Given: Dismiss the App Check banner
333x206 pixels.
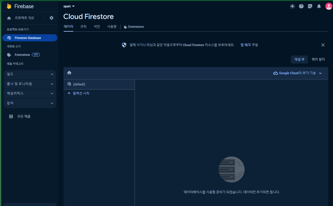Looking at the screenshot, I should pyautogui.click(x=323, y=45).
